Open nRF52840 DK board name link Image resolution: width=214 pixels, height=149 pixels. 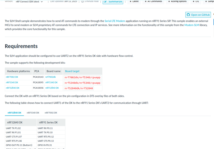52,88
